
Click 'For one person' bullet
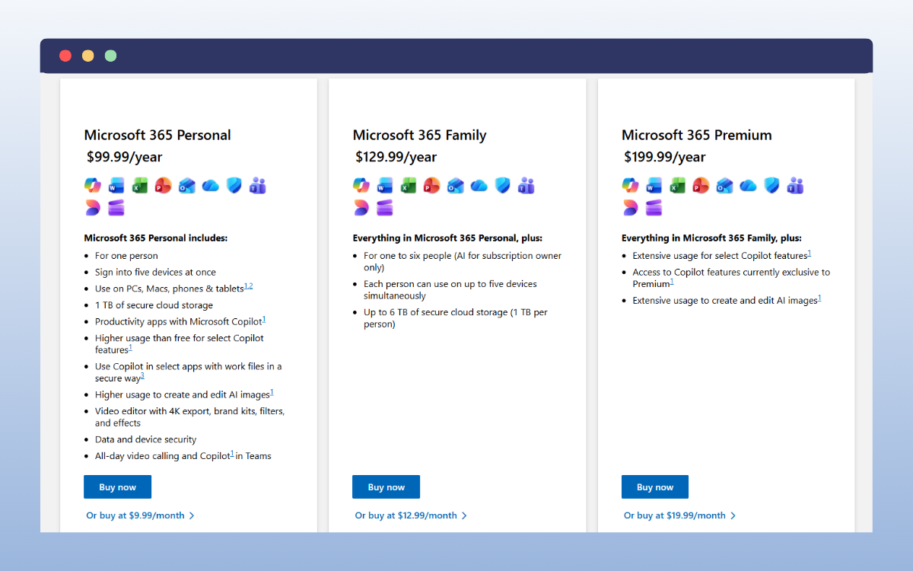pyautogui.click(x=126, y=257)
